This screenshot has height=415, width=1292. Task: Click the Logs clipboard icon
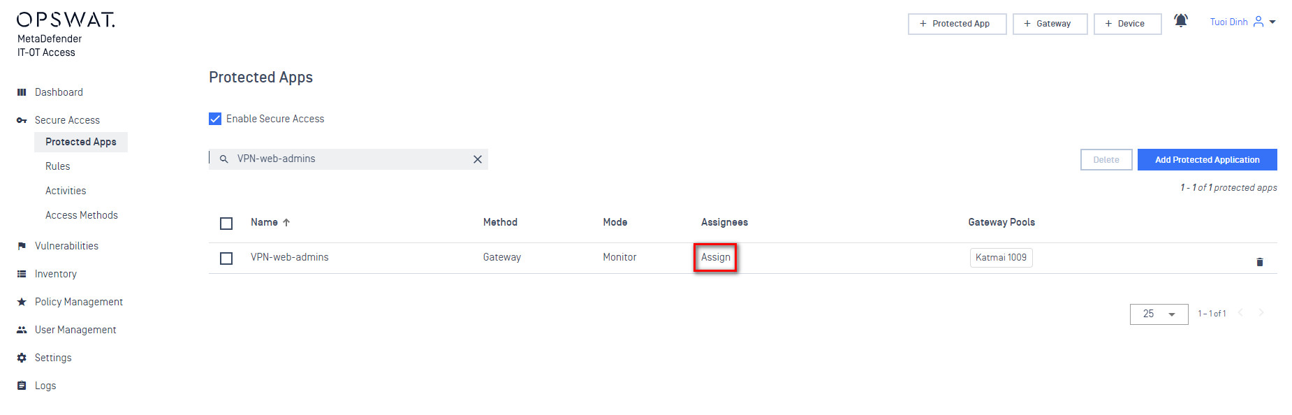22,386
